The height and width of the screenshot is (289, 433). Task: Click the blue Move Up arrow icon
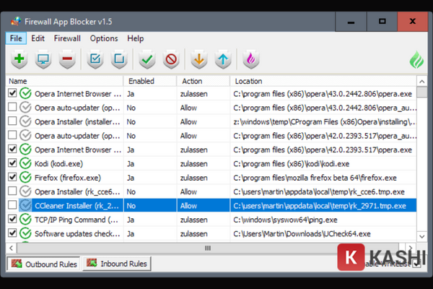point(223,60)
